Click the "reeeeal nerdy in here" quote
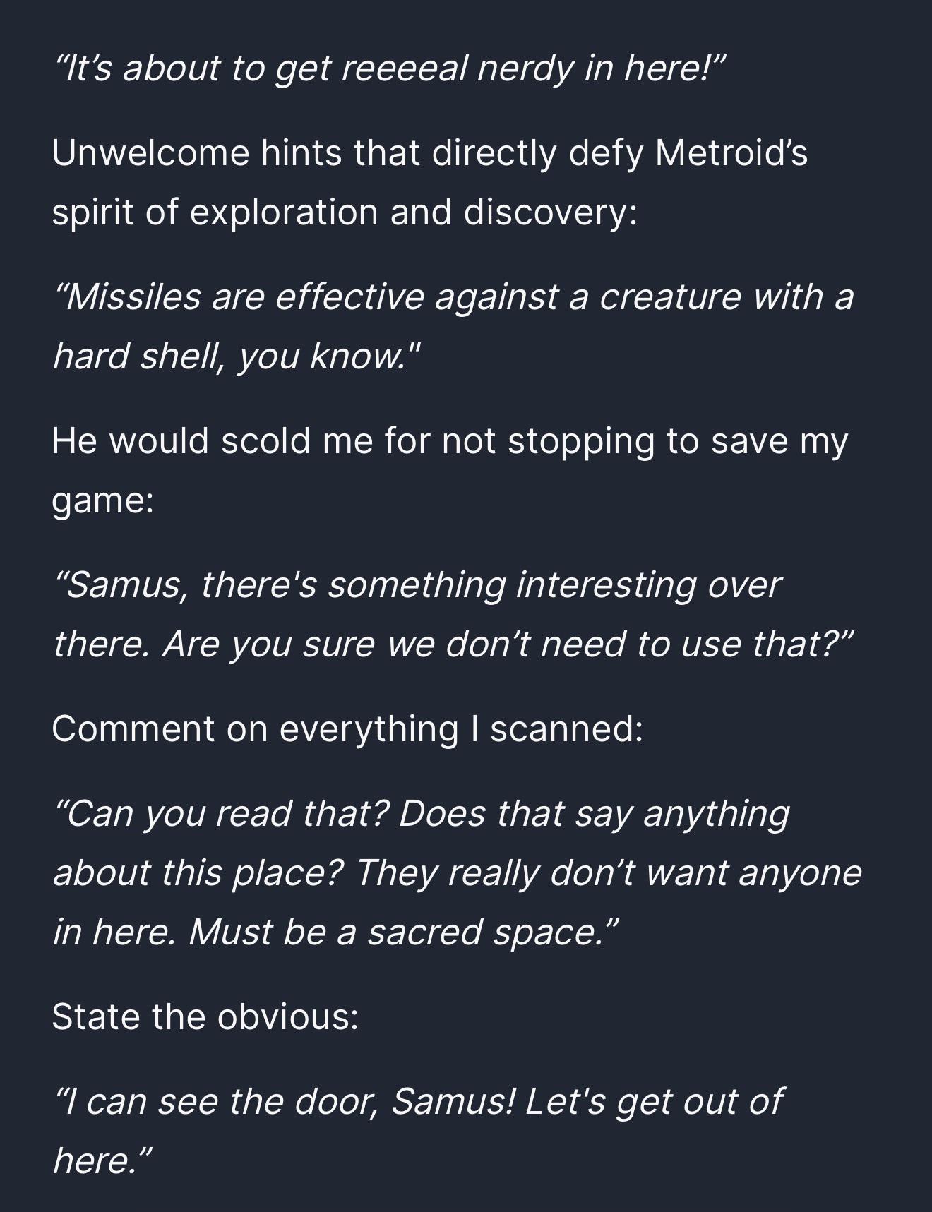Viewport: 932px width, 1212px height. pyautogui.click(x=389, y=68)
